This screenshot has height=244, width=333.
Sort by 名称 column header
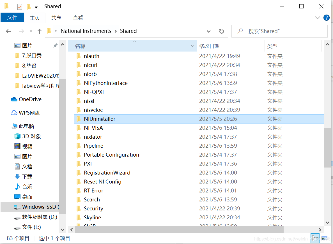point(129,46)
